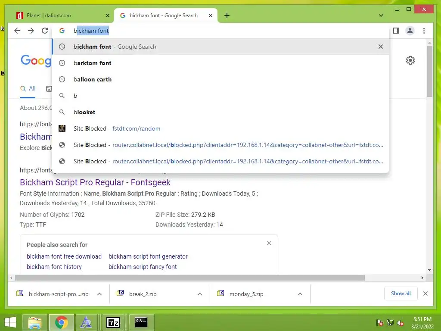Go forward with the browser forward arrow
The height and width of the screenshot is (331, 441).
[x=31, y=31]
